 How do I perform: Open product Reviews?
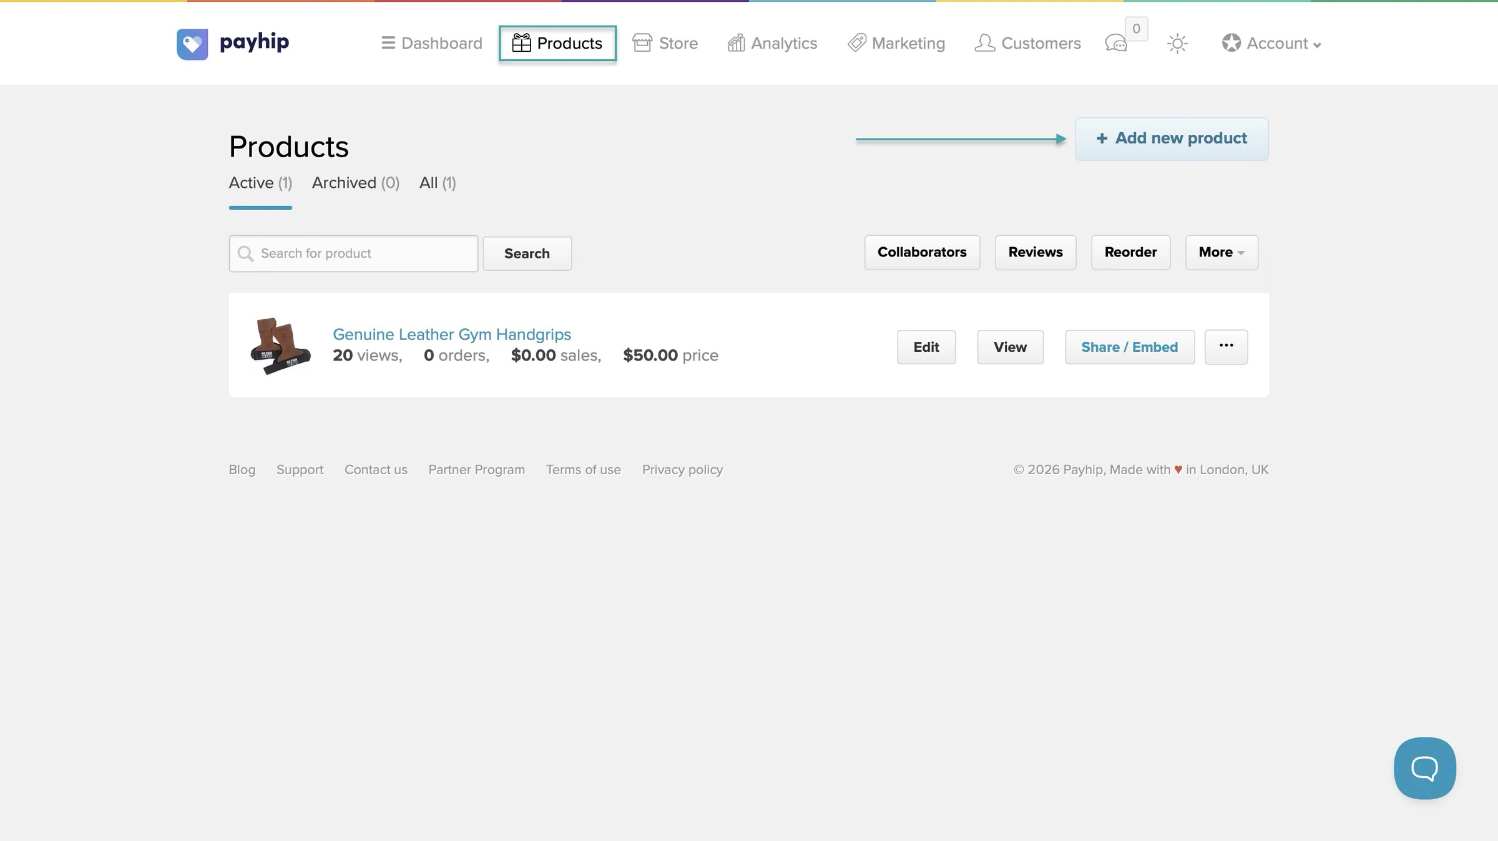(1035, 252)
